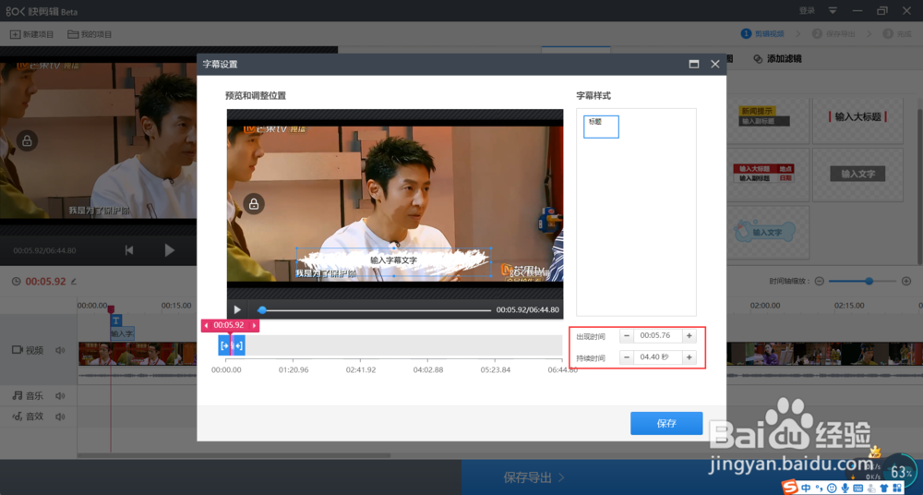
Task: Click the right arrow on the pink 00:05.92 marker
Action: coord(255,325)
